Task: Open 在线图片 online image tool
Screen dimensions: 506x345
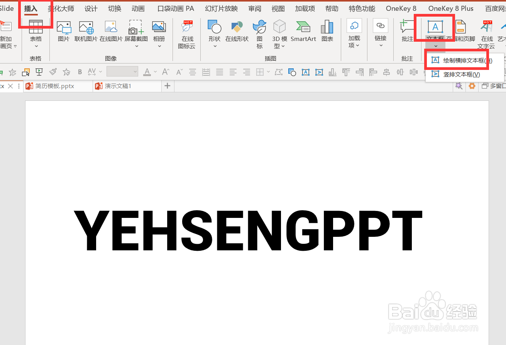Action: tap(111, 31)
